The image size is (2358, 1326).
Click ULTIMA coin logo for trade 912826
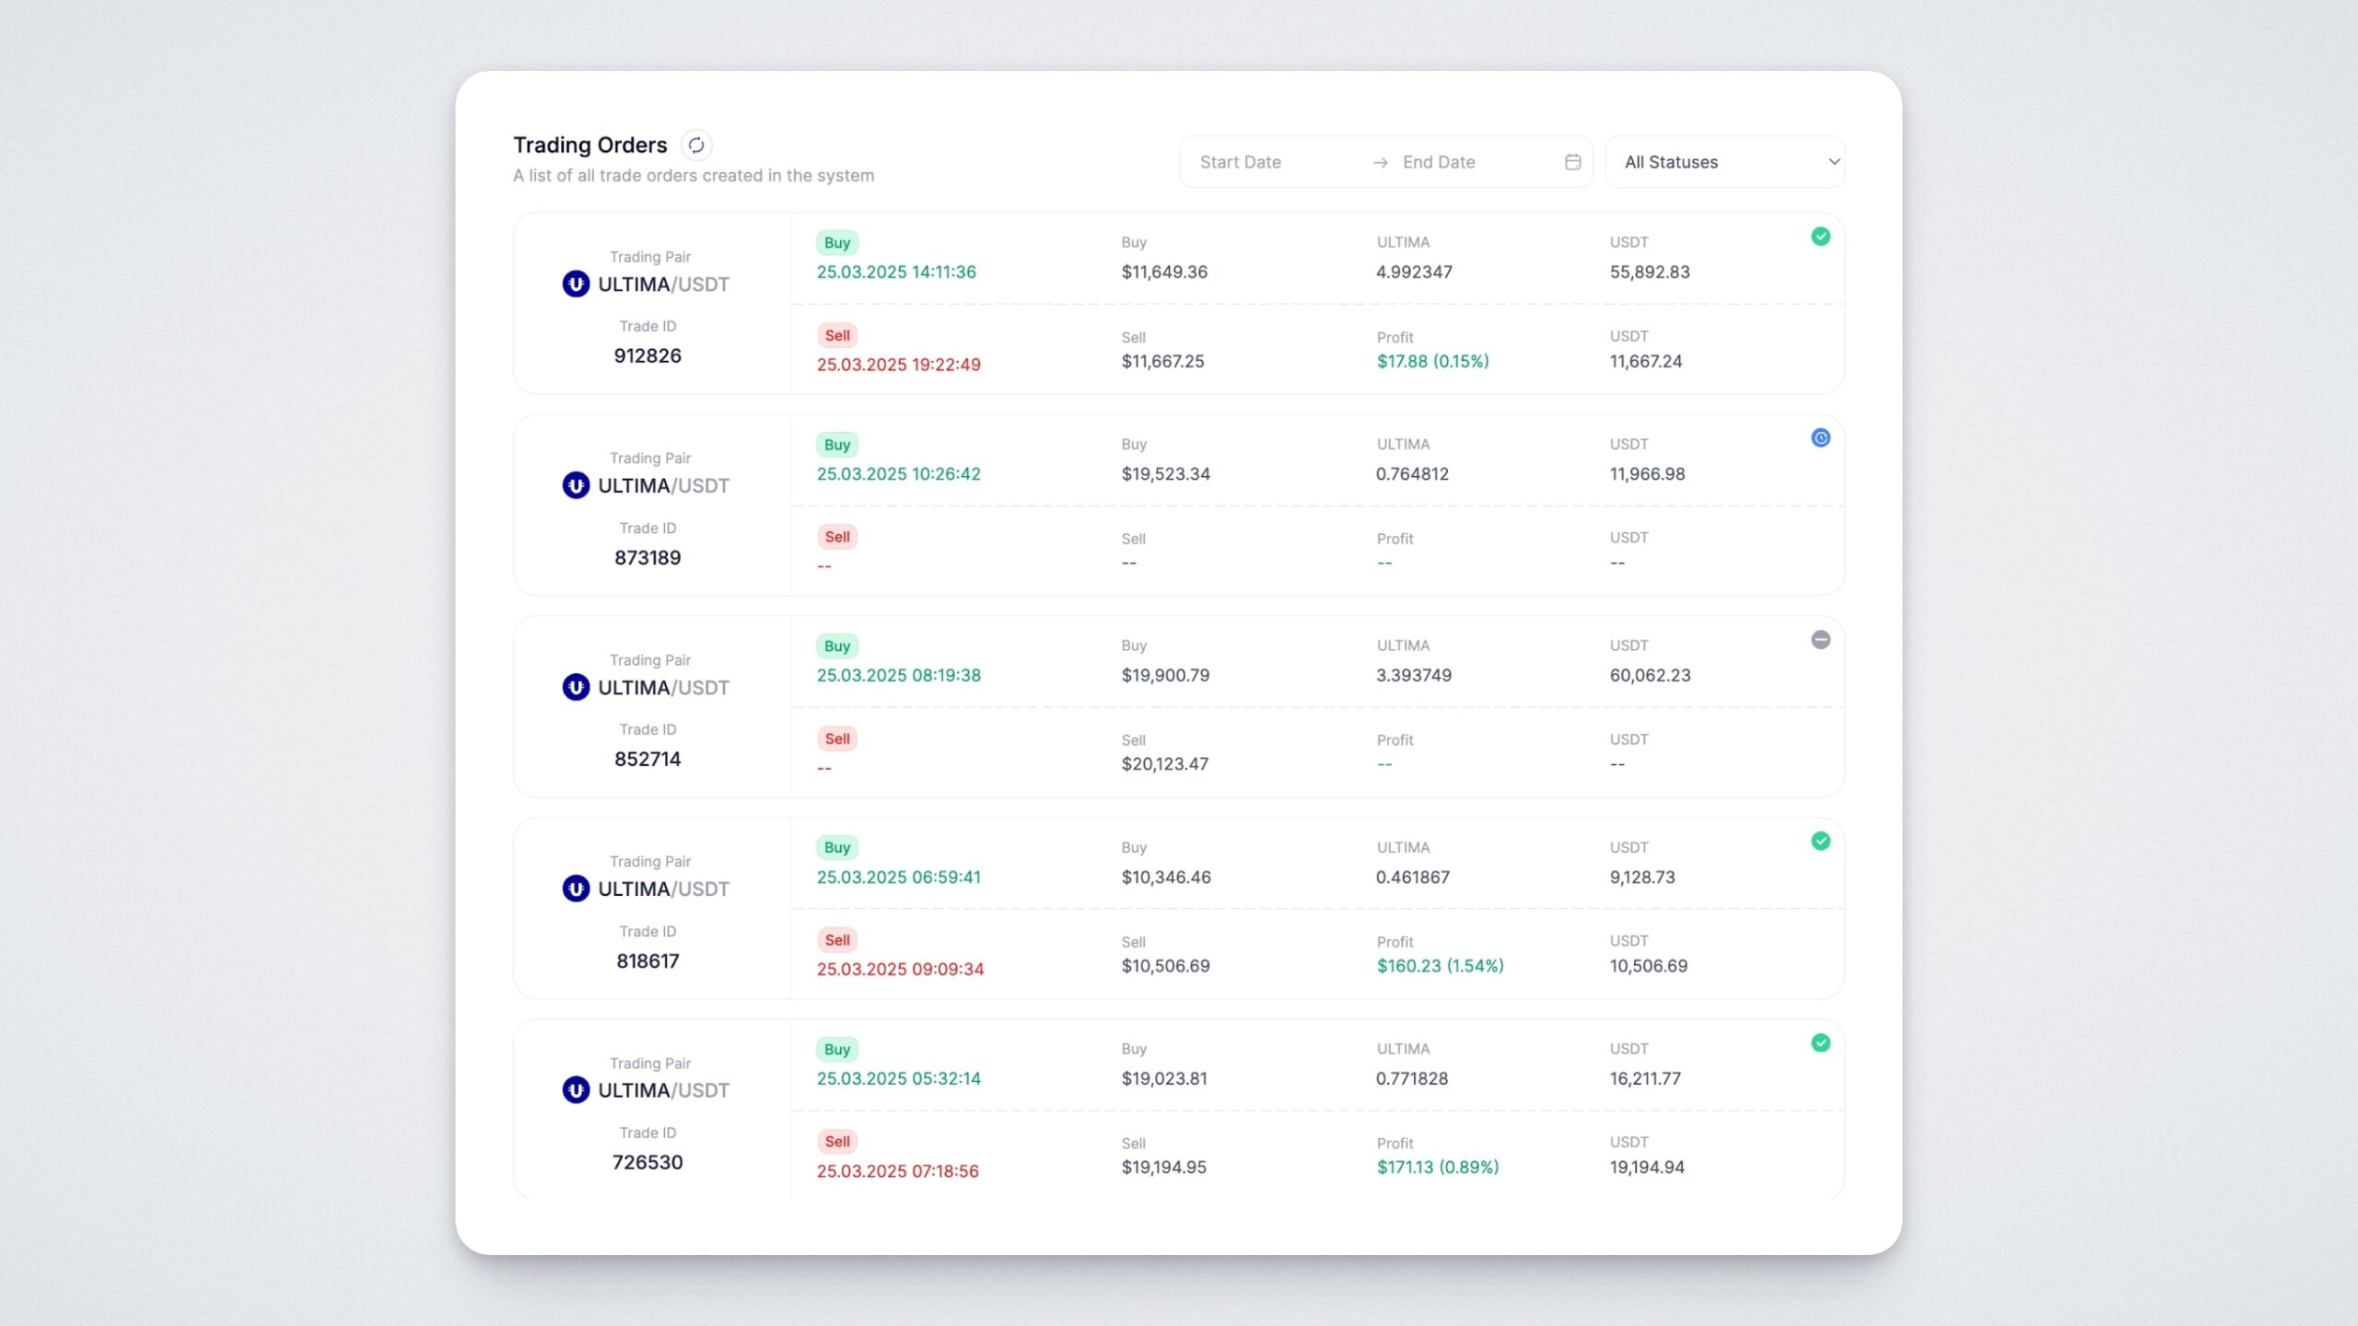click(576, 284)
